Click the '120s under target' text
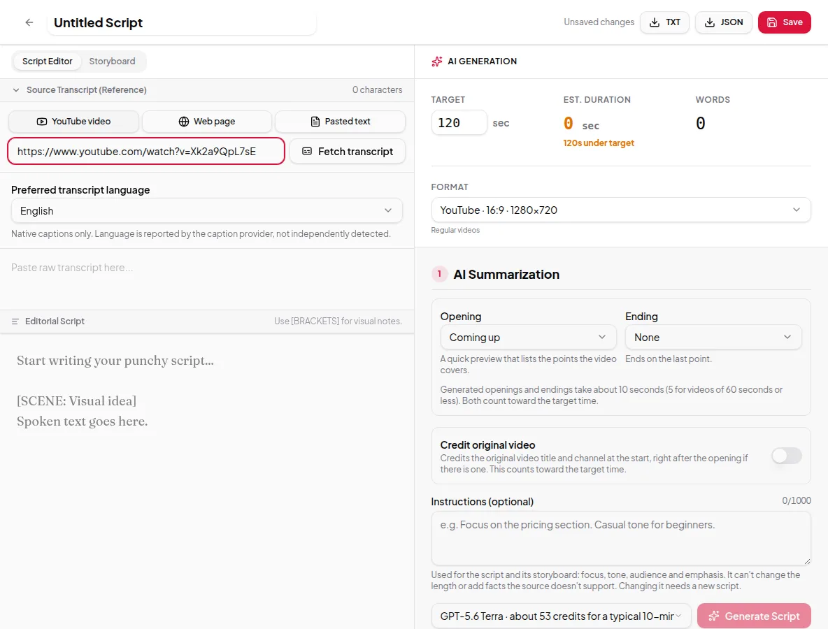This screenshot has height=629, width=828. 599,143
